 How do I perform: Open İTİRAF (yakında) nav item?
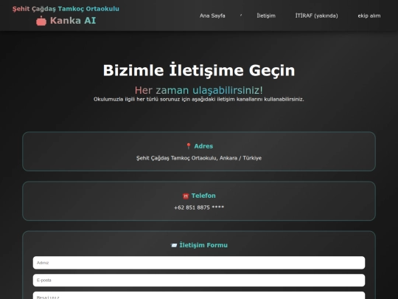tap(316, 16)
